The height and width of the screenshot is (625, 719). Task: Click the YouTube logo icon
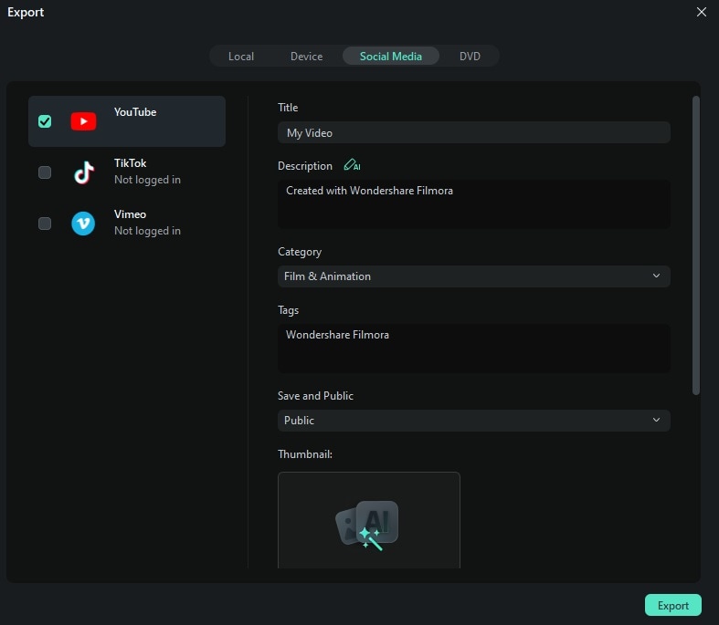pos(83,121)
